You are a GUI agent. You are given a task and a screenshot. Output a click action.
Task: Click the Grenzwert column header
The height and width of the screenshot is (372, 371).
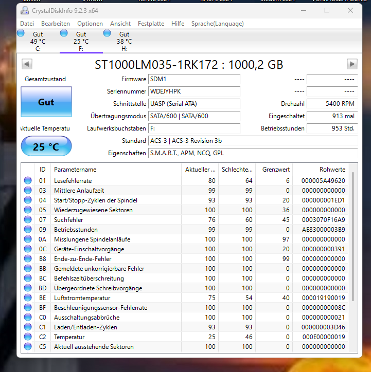274,170
